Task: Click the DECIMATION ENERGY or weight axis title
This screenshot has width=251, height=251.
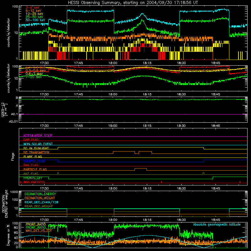Action: coord(5,204)
